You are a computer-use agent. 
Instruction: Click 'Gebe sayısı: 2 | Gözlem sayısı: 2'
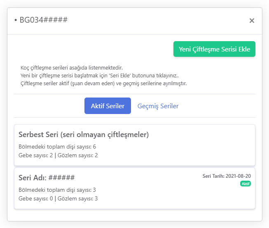[58, 155]
